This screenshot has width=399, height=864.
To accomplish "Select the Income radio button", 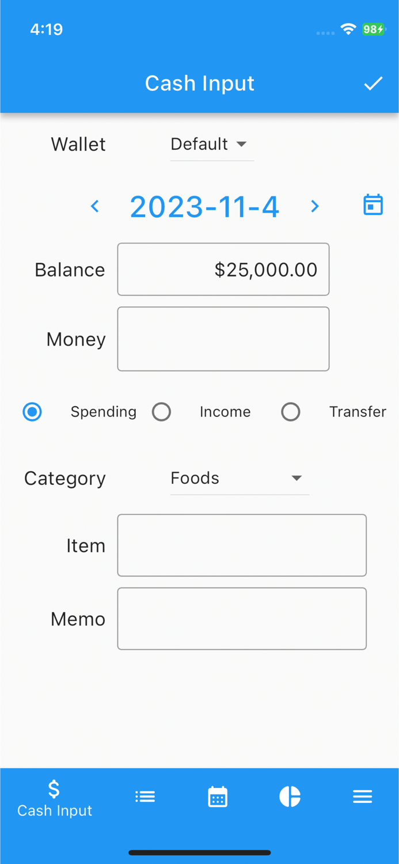I will tap(162, 411).
